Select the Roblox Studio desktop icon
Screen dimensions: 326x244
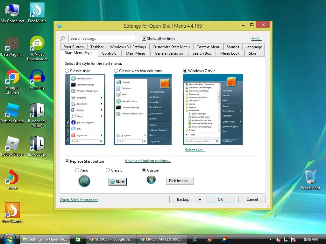coord(12,113)
